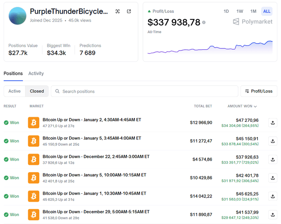This screenshot has width=281, height=224.
Task: Click the Total Bet column header
Action: pyautogui.click(x=203, y=106)
